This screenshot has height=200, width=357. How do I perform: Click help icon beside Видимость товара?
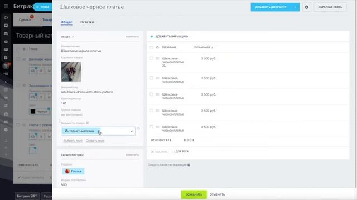click(x=87, y=123)
